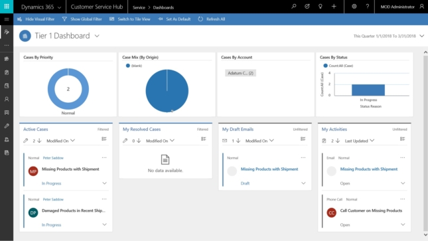Reverse sort order arrow in Active Cases
This screenshot has width=428, height=241.
(x=39, y=141)
